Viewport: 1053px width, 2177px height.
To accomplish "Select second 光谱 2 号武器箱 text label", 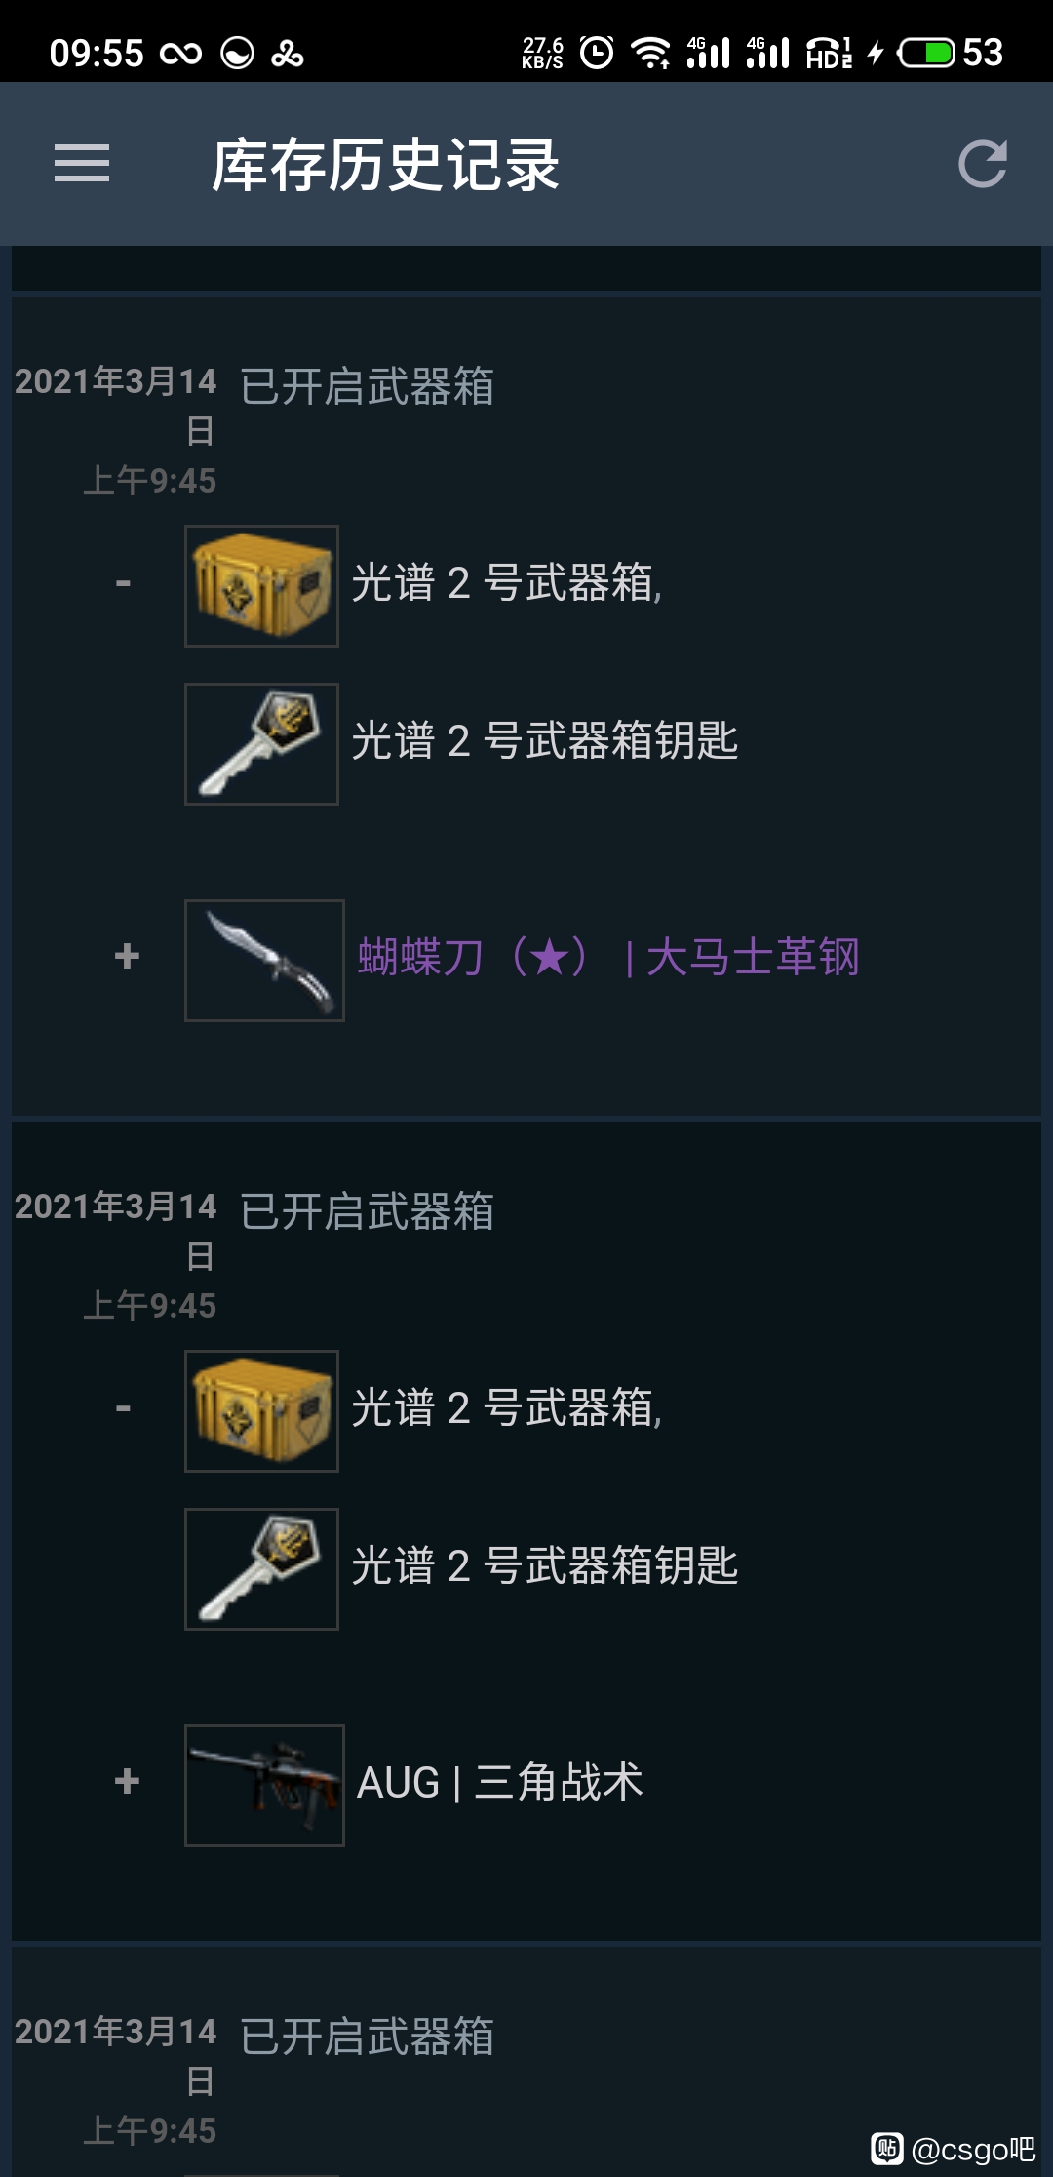I will [506, 1408].
